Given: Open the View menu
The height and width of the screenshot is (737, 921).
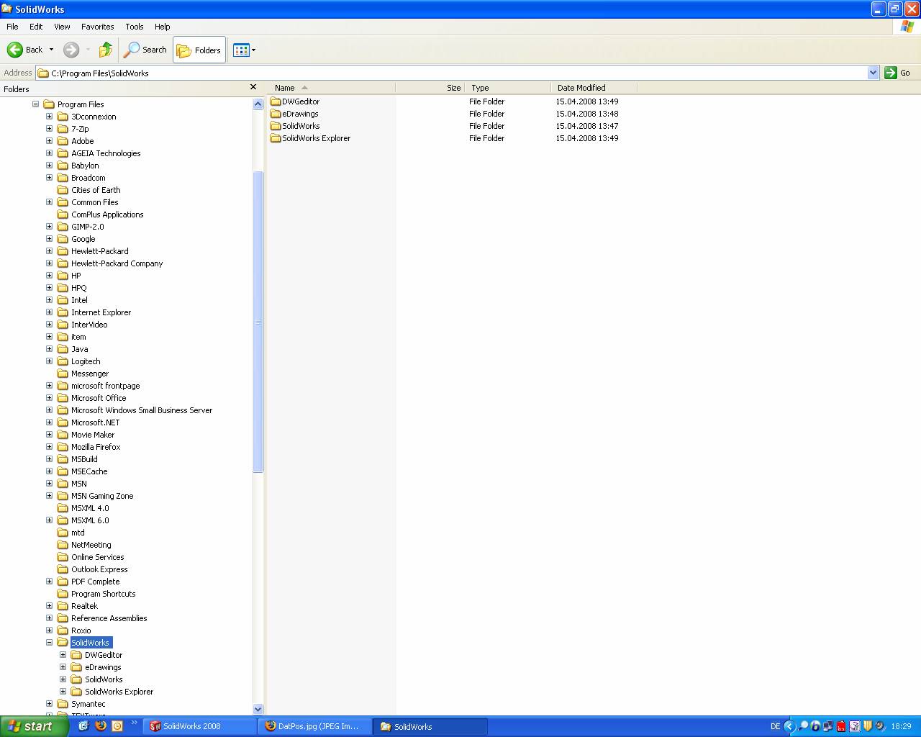Looking at the screenshot, I should (x=62, y=27).
